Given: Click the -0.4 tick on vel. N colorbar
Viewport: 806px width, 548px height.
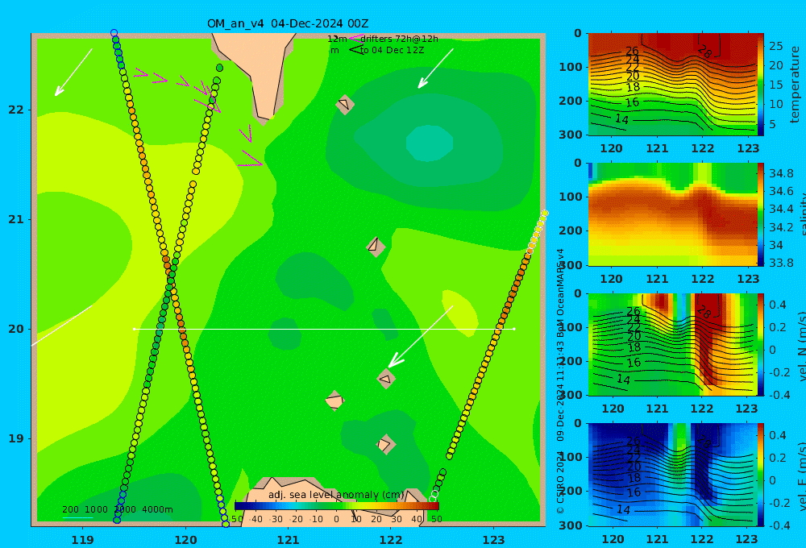Looking at the screenshot, I should (779, 394).
